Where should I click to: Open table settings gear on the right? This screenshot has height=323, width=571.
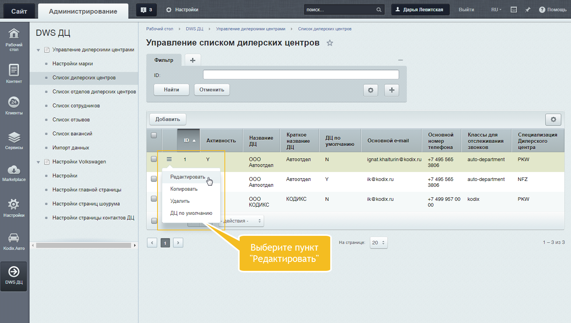553,119
